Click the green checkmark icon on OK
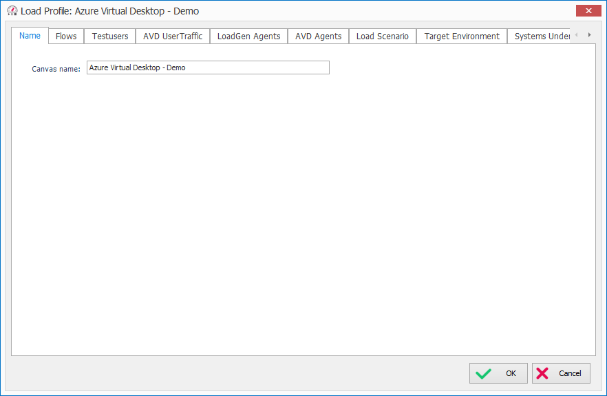This screenshot has width=607, height=396. pos(484,373)
